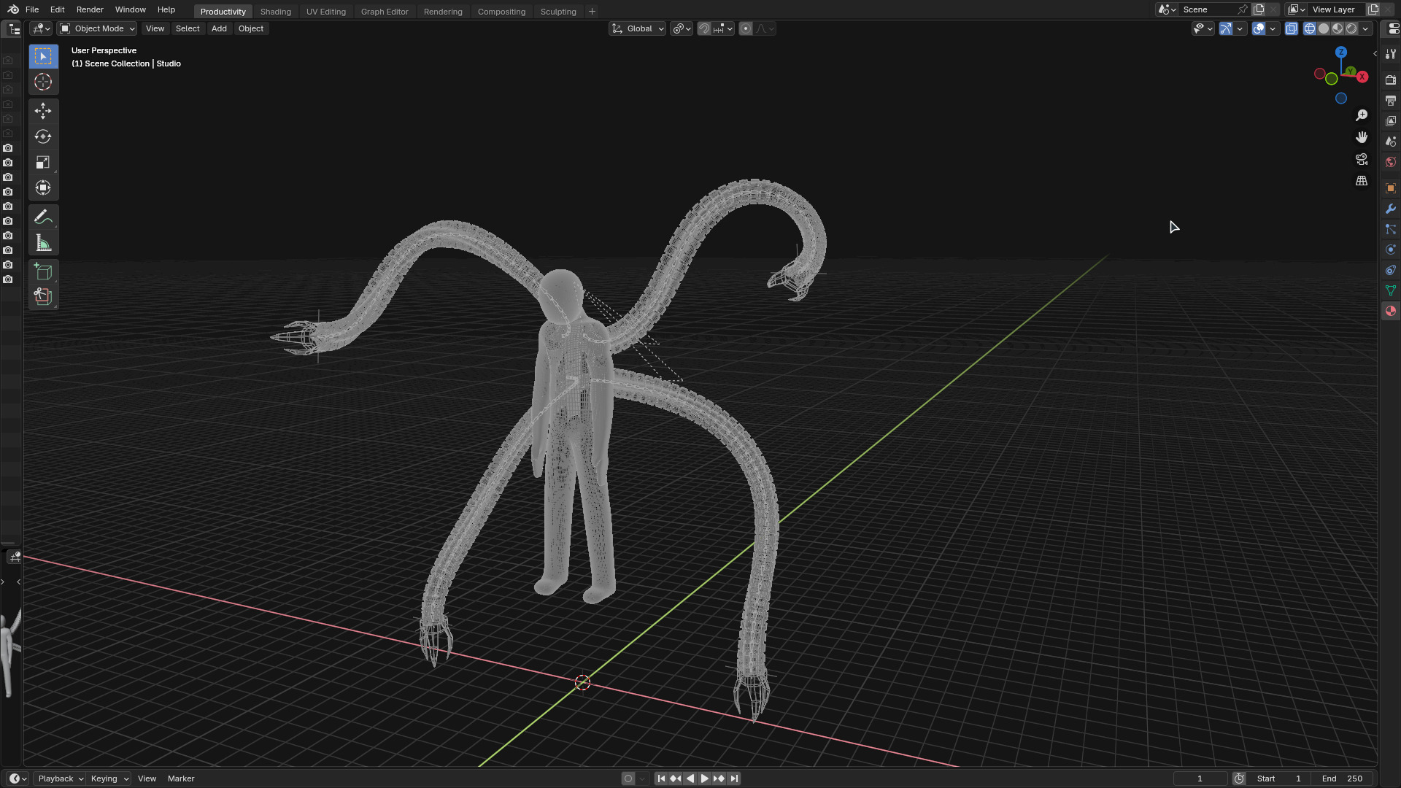The image size is (1401, 788).
Task: Open the Output properties tab
Action: click(x=1391, y=100)
